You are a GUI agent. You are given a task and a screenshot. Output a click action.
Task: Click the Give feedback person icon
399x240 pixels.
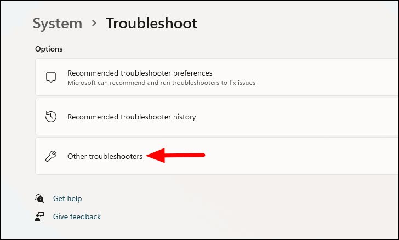39,216
